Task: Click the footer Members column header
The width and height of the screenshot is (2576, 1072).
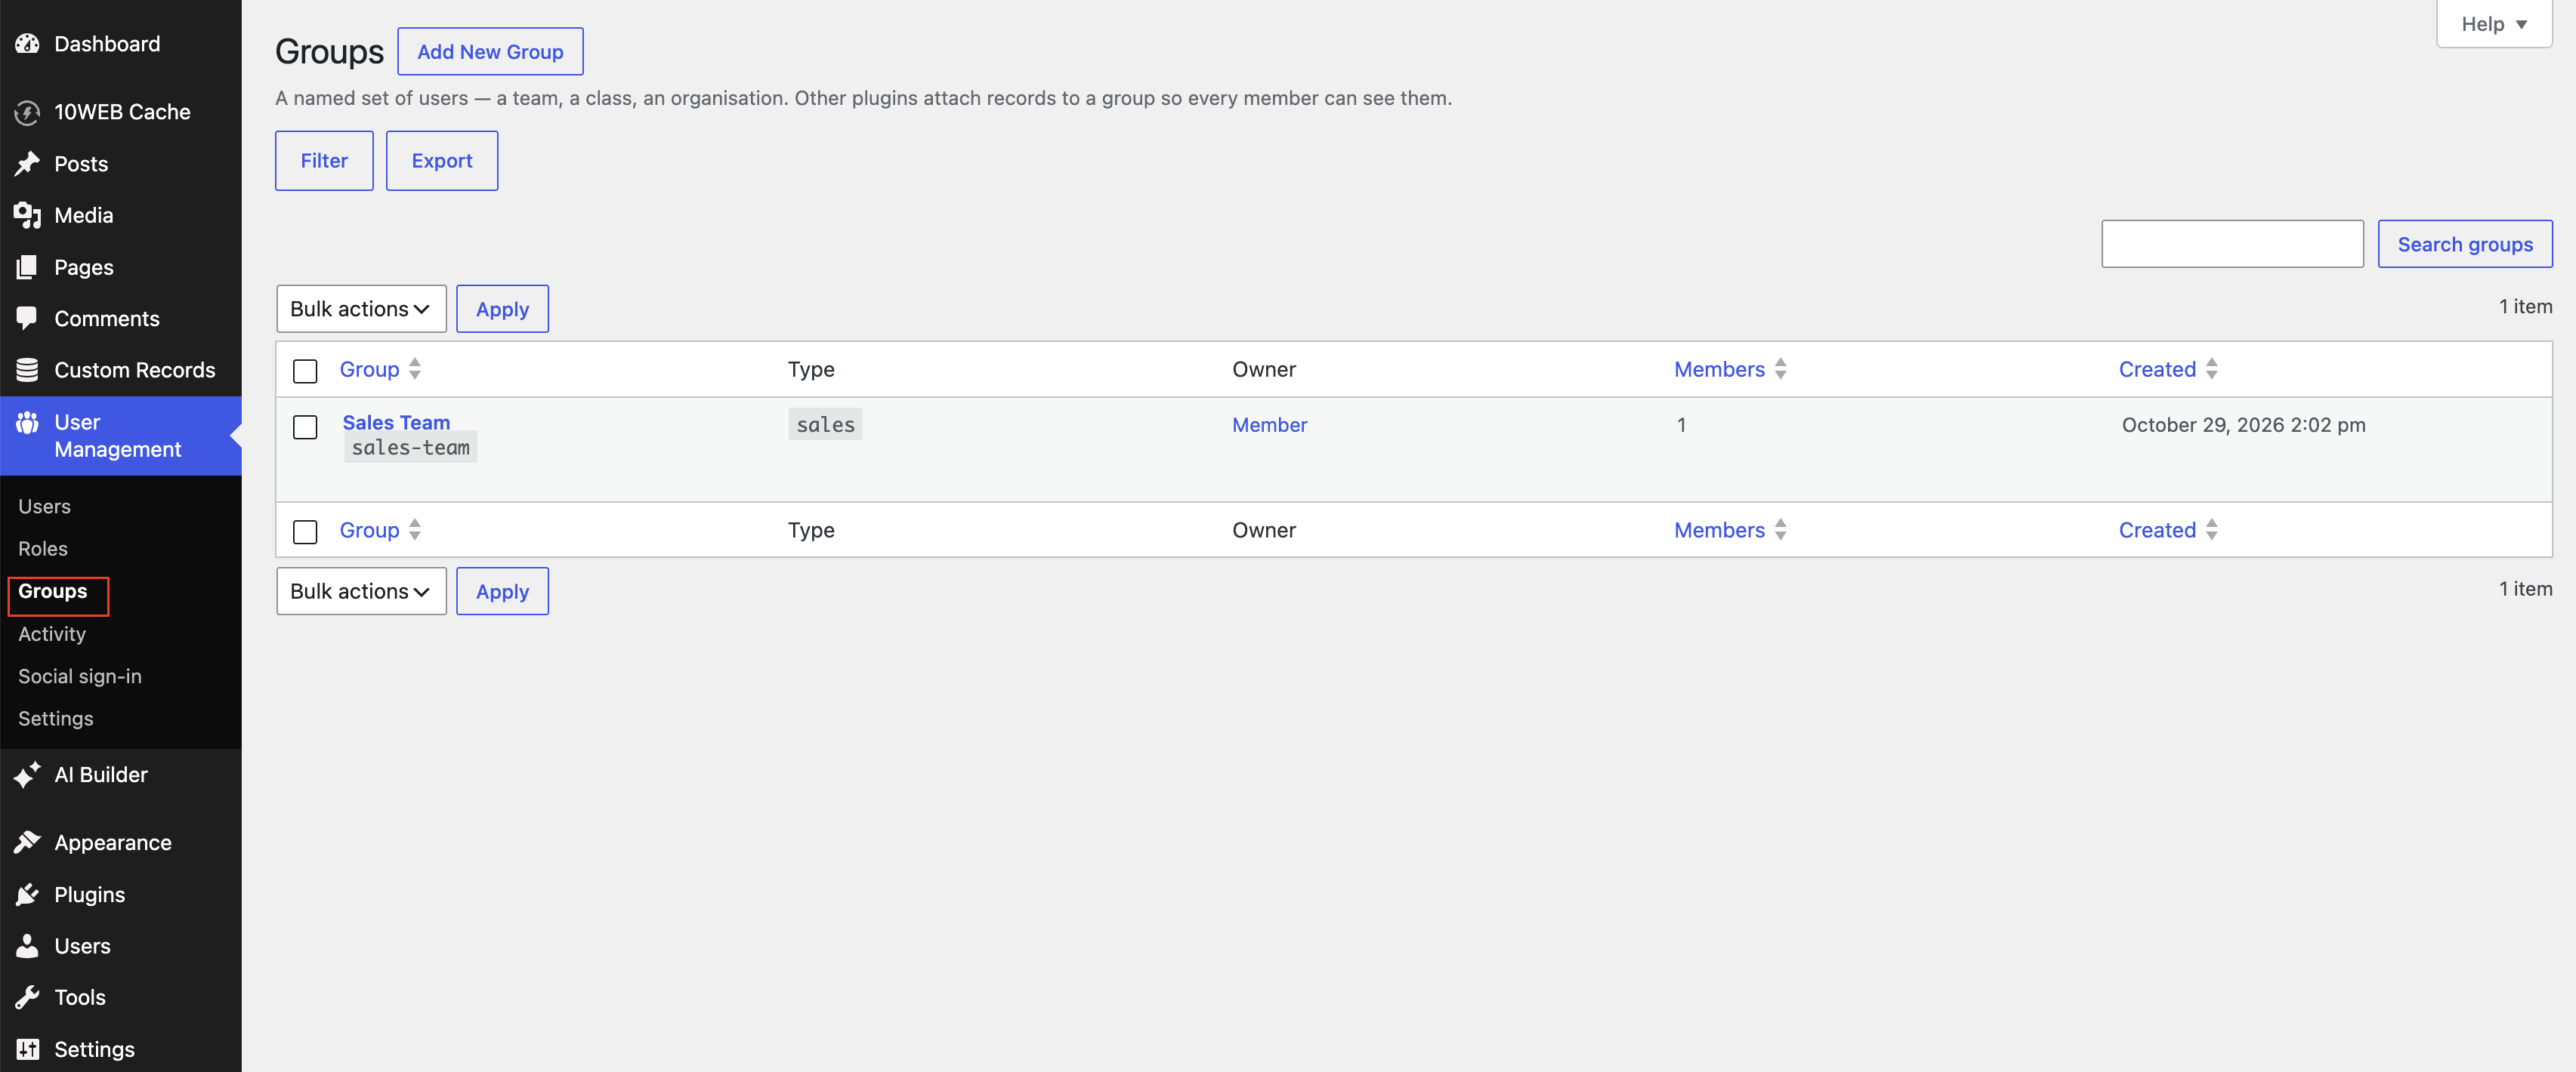Action: pos(1719,531)
